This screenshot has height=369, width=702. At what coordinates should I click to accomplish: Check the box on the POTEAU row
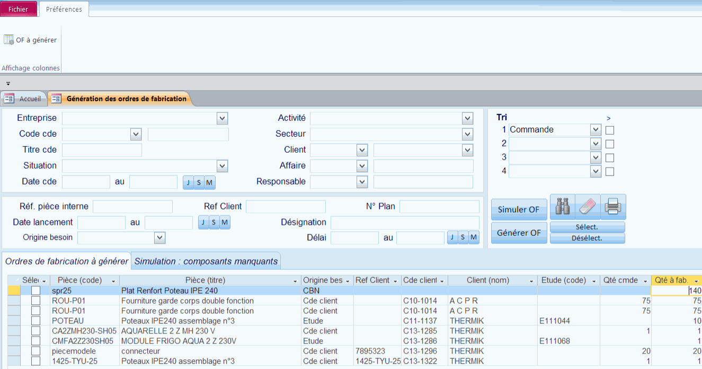tap(35, 321)
